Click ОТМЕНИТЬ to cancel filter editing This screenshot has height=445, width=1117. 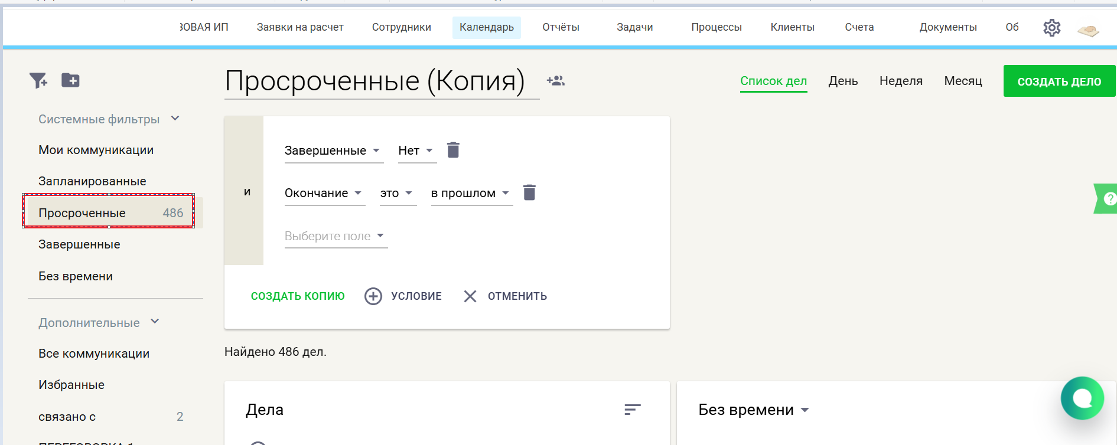point(517,296)
